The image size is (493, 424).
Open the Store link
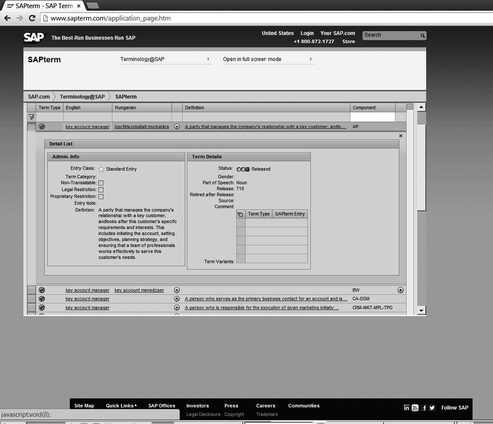349,41
